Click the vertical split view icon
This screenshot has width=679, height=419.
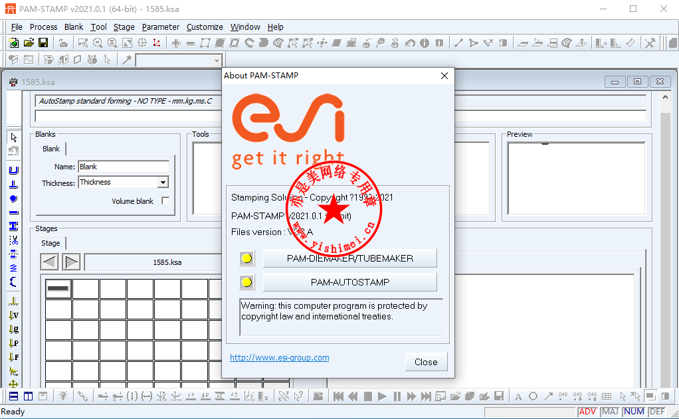28,396
